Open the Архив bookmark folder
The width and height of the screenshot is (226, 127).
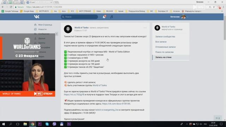click(x=119, y=11)
